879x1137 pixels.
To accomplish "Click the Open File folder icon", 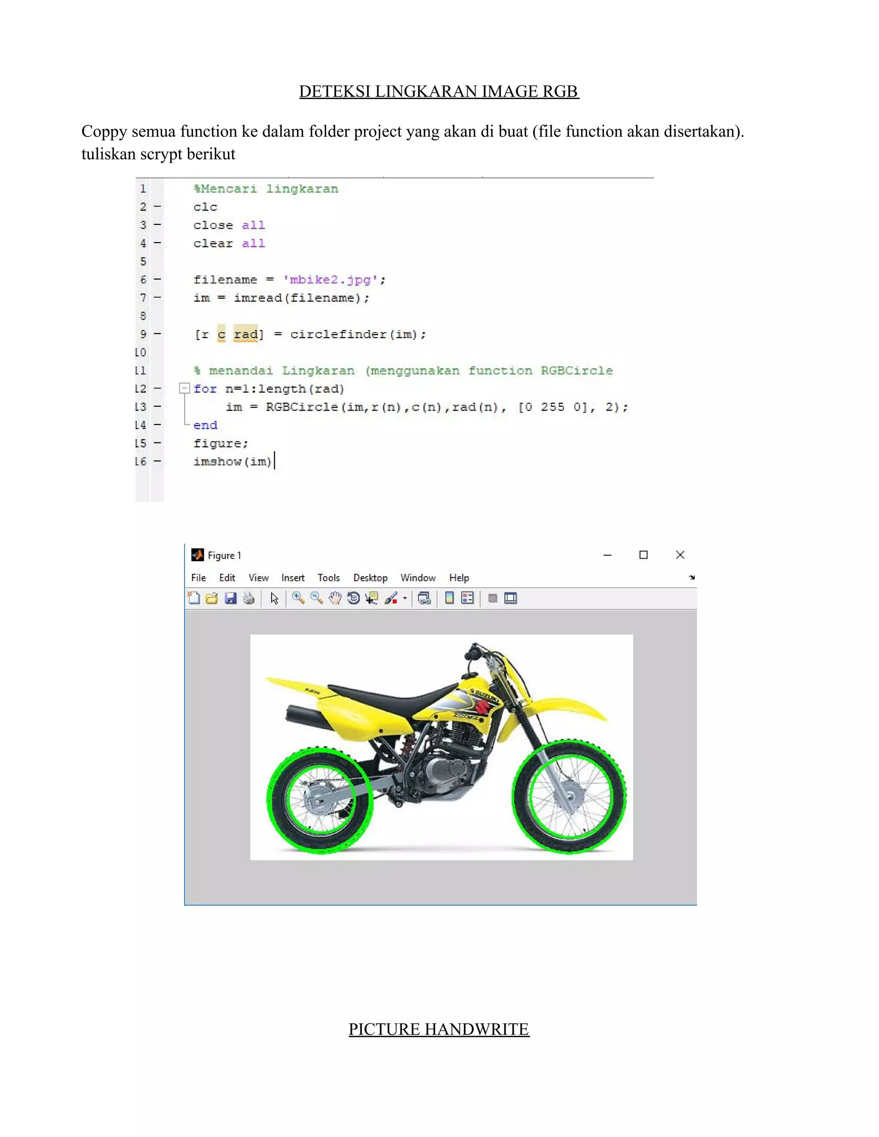I will (212, 598).
